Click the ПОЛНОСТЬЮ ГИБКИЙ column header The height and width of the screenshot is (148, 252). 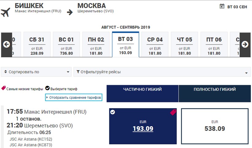pyautogui.click(x=215, y=93)
